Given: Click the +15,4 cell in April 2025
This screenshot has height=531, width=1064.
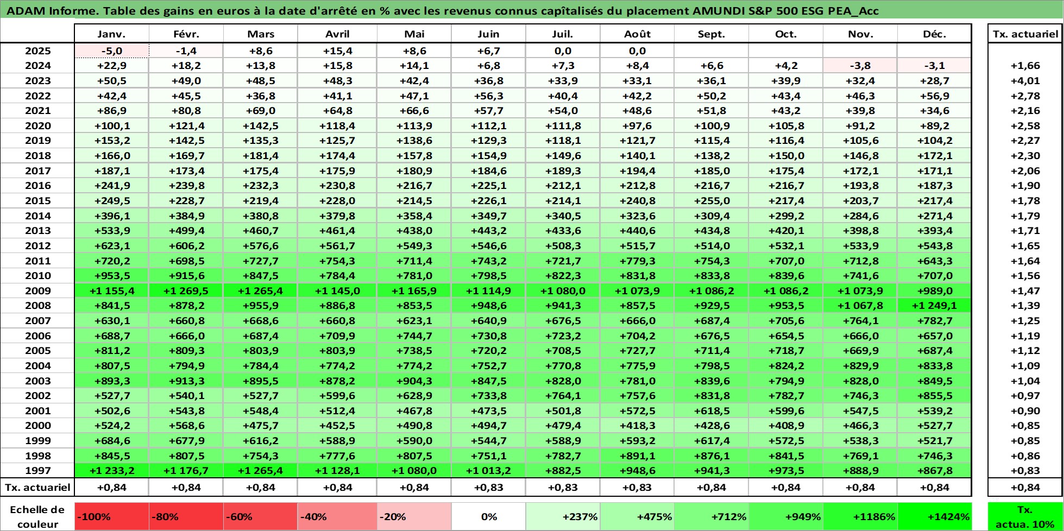Looking at the screenshot, I should 337,51.
